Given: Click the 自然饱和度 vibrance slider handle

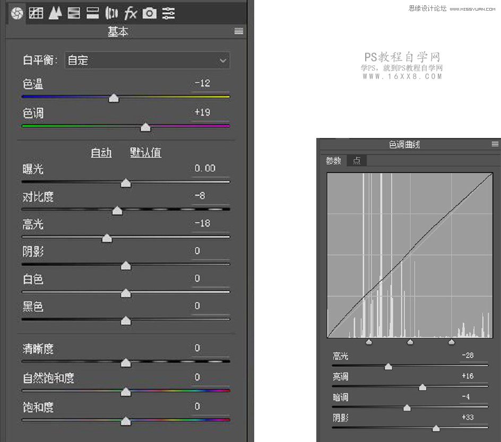Looking at the screenshot, I should coord(126,392).
